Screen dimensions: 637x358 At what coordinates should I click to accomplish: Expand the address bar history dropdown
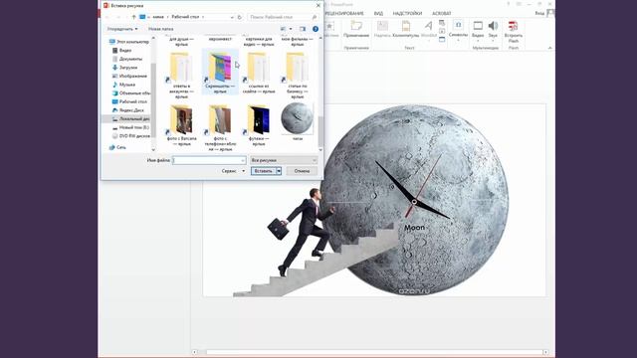232,17
